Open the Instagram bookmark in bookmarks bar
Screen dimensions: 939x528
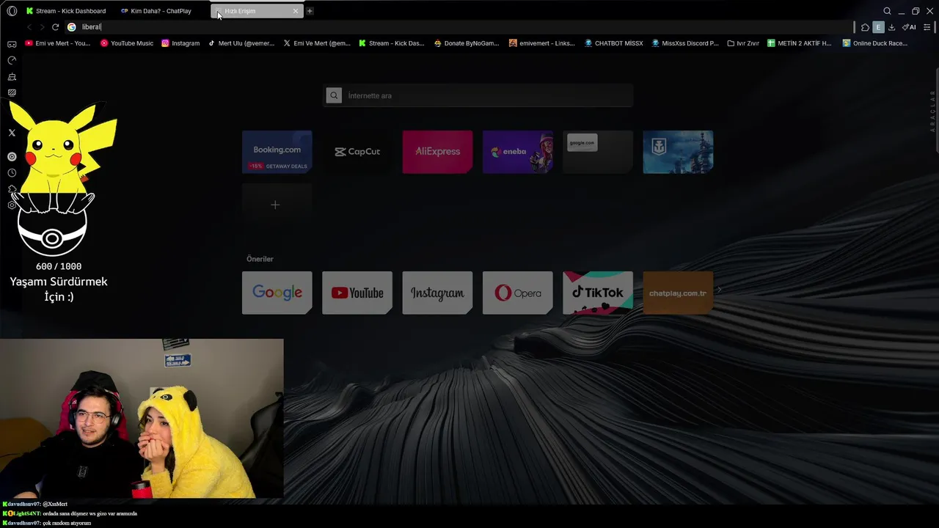pyautogui.click(x=180, y=43)
